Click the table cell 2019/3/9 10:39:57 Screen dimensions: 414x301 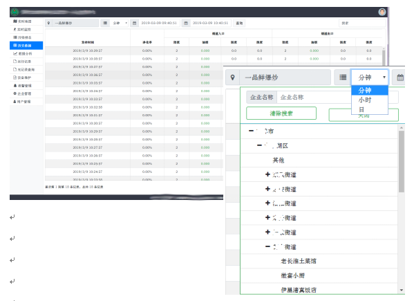pyautogui.click(x=88, y=51)
